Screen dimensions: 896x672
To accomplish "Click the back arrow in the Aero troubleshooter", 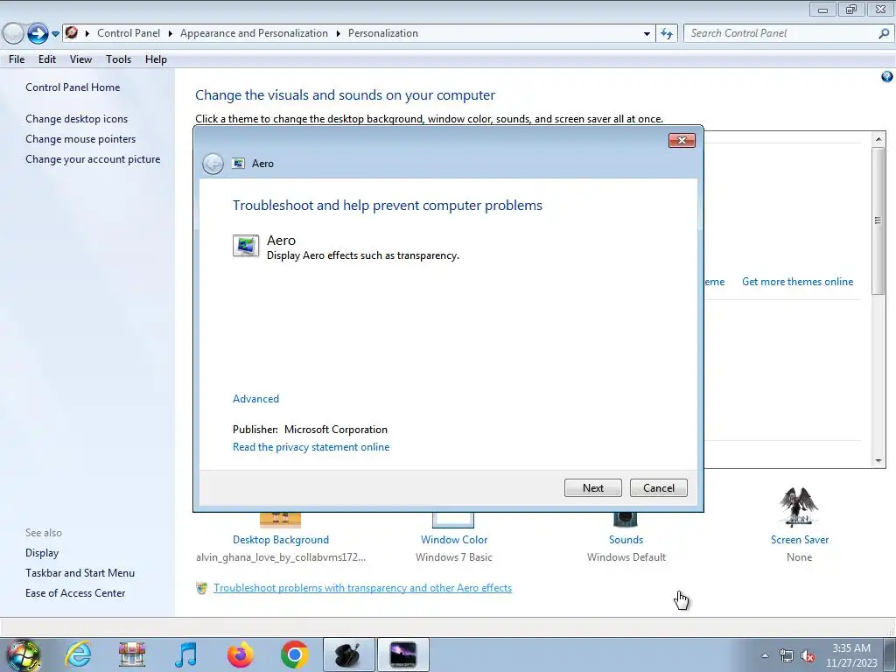I will 213,164.
